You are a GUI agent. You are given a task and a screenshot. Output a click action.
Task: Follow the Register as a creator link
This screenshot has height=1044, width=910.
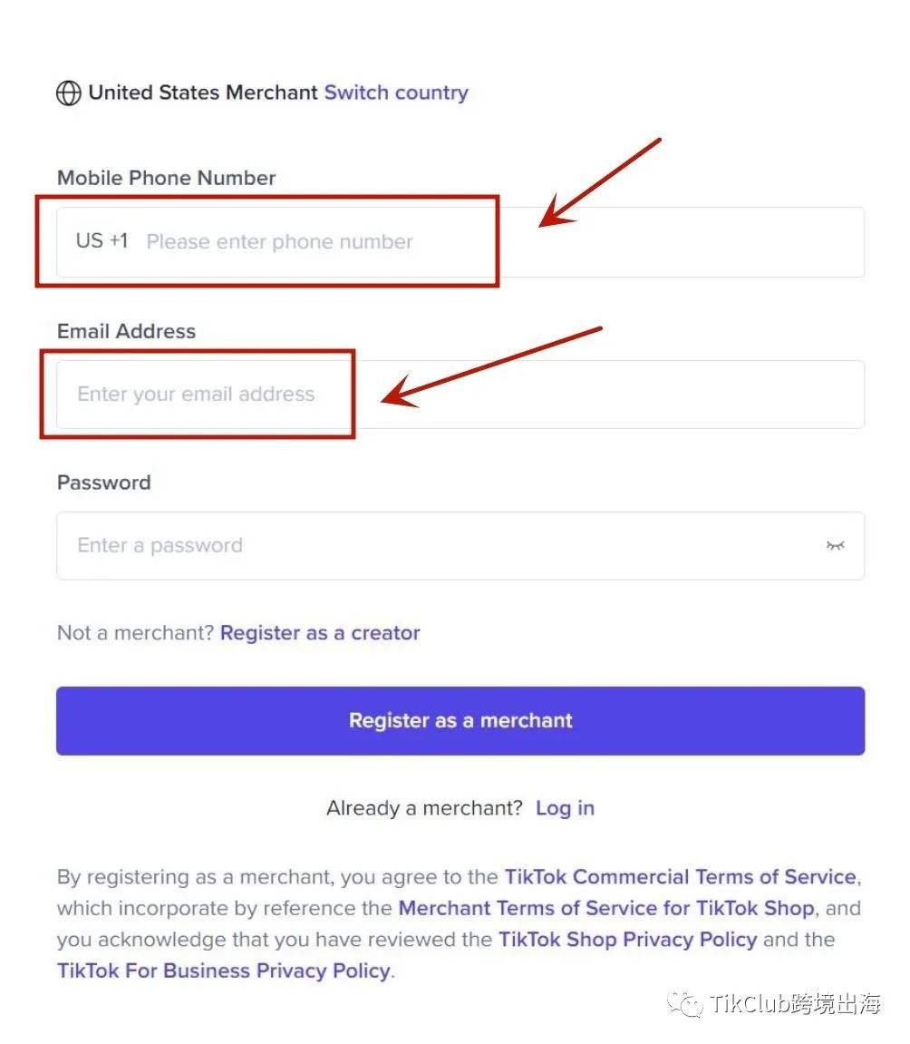coord(320,633)
